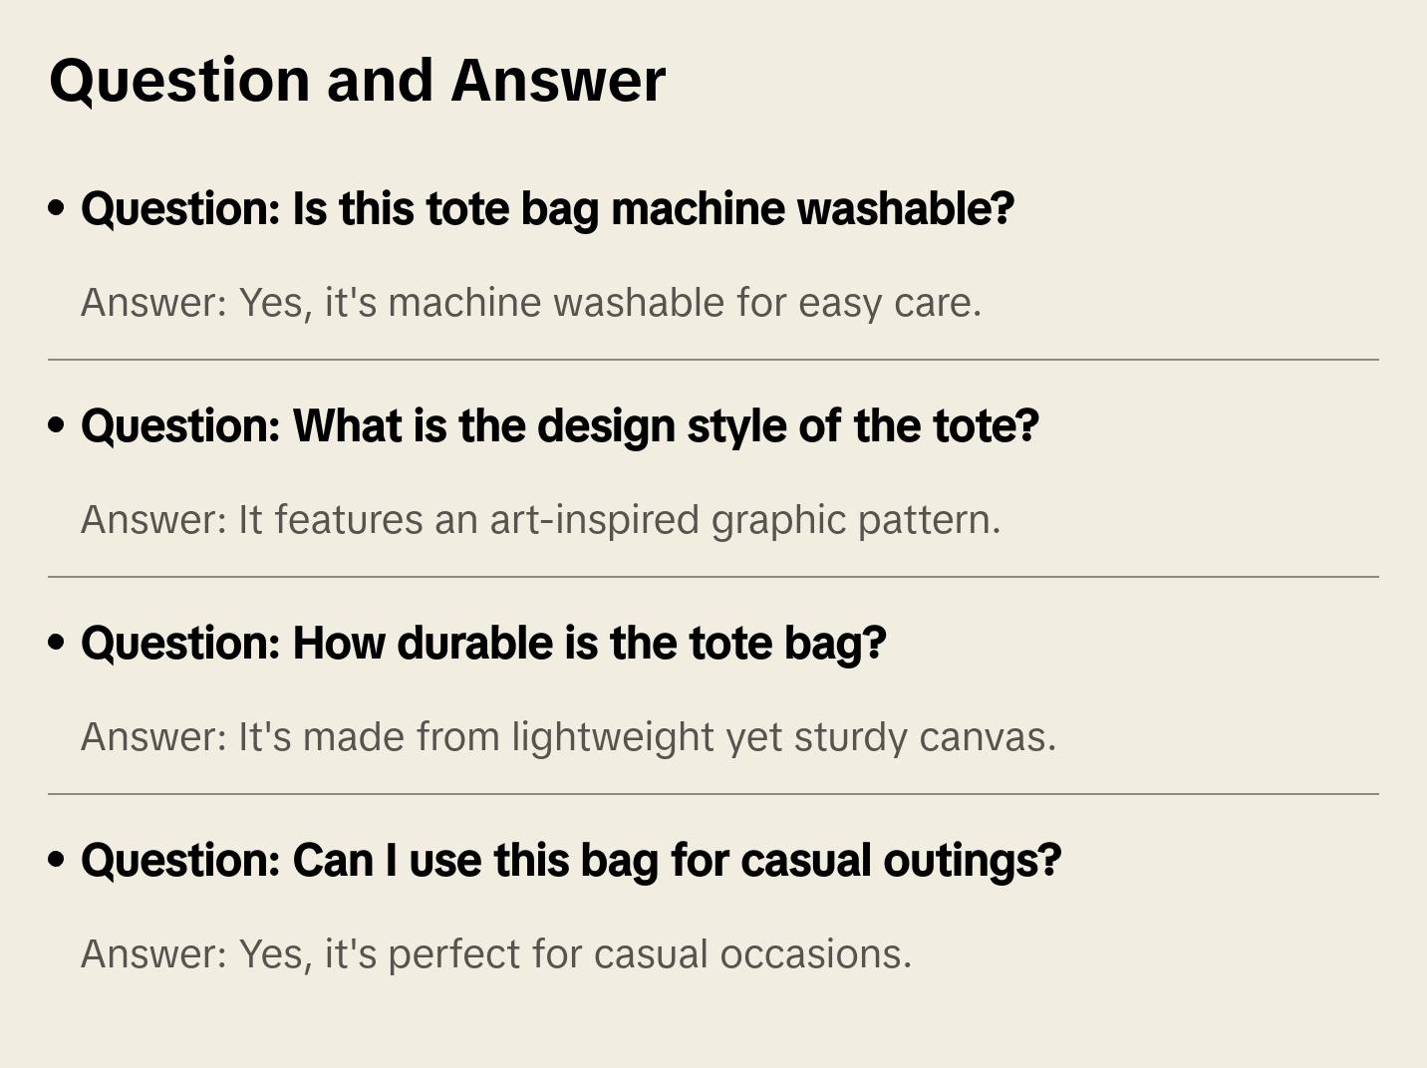Click the bullet beside the durability question
Screen dimensions: 1427x1068
tap(57, 644)
